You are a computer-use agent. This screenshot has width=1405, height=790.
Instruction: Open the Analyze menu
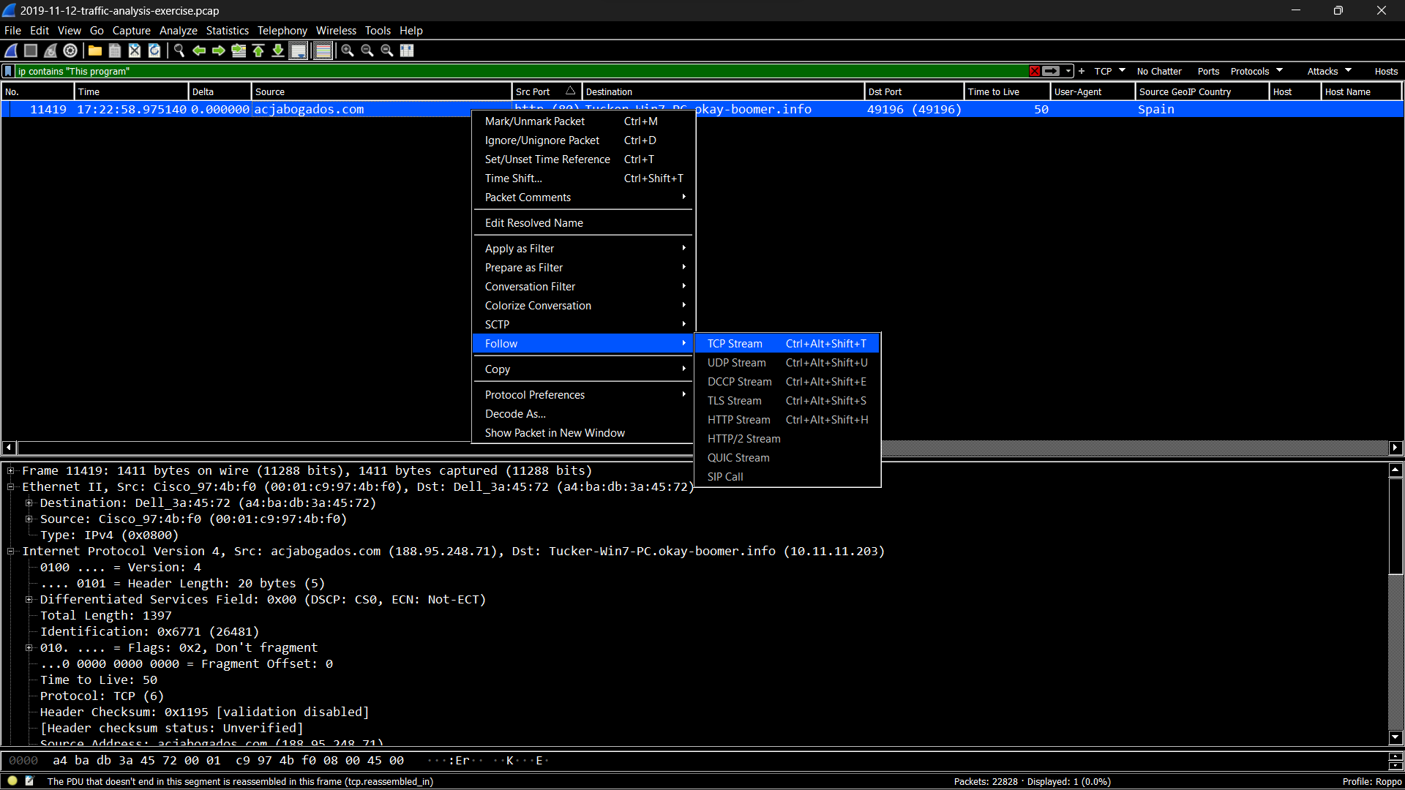point(179,31)
